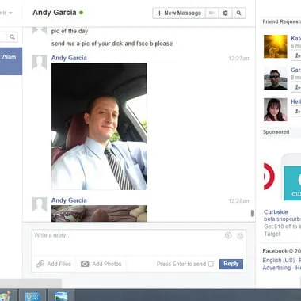Image resolution: width=301 pixels, height=301 pixels.
Task: Open the photo viewer taskbar icon
Action: click(x=61, y=296)
